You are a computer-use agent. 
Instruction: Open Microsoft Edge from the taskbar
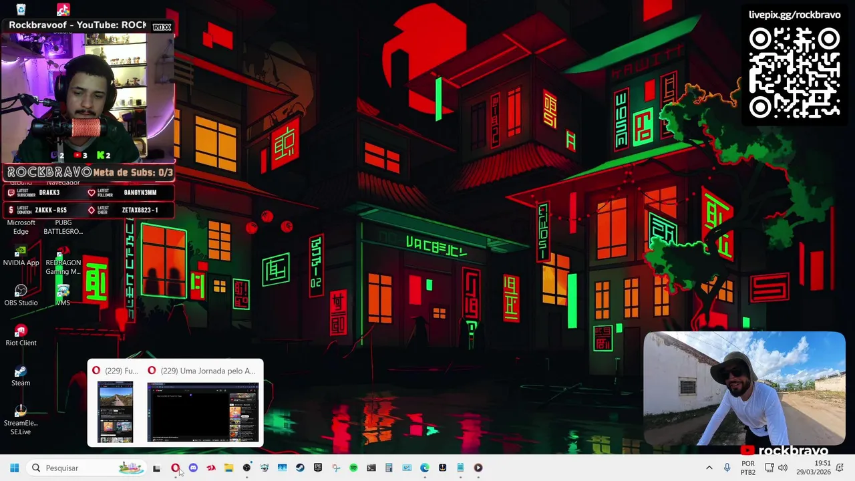(425, 468)
